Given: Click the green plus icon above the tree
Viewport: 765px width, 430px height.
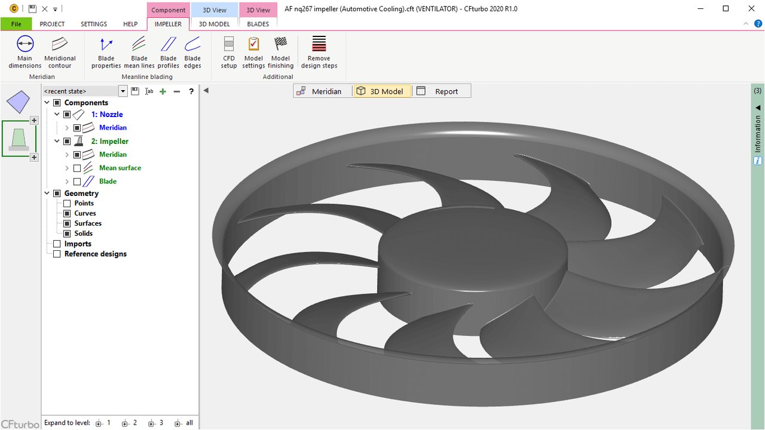Looking at the screenshot, I should (x=163, y=91).
